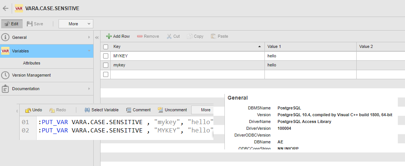
Task: Click the Redo icon in the script editor
Action: [x=52, y=110]
